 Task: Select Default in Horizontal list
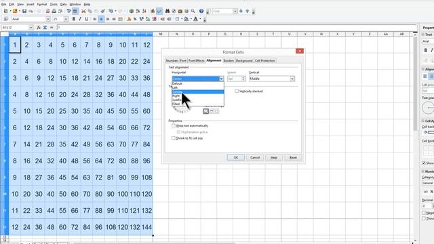pos(198,83)
